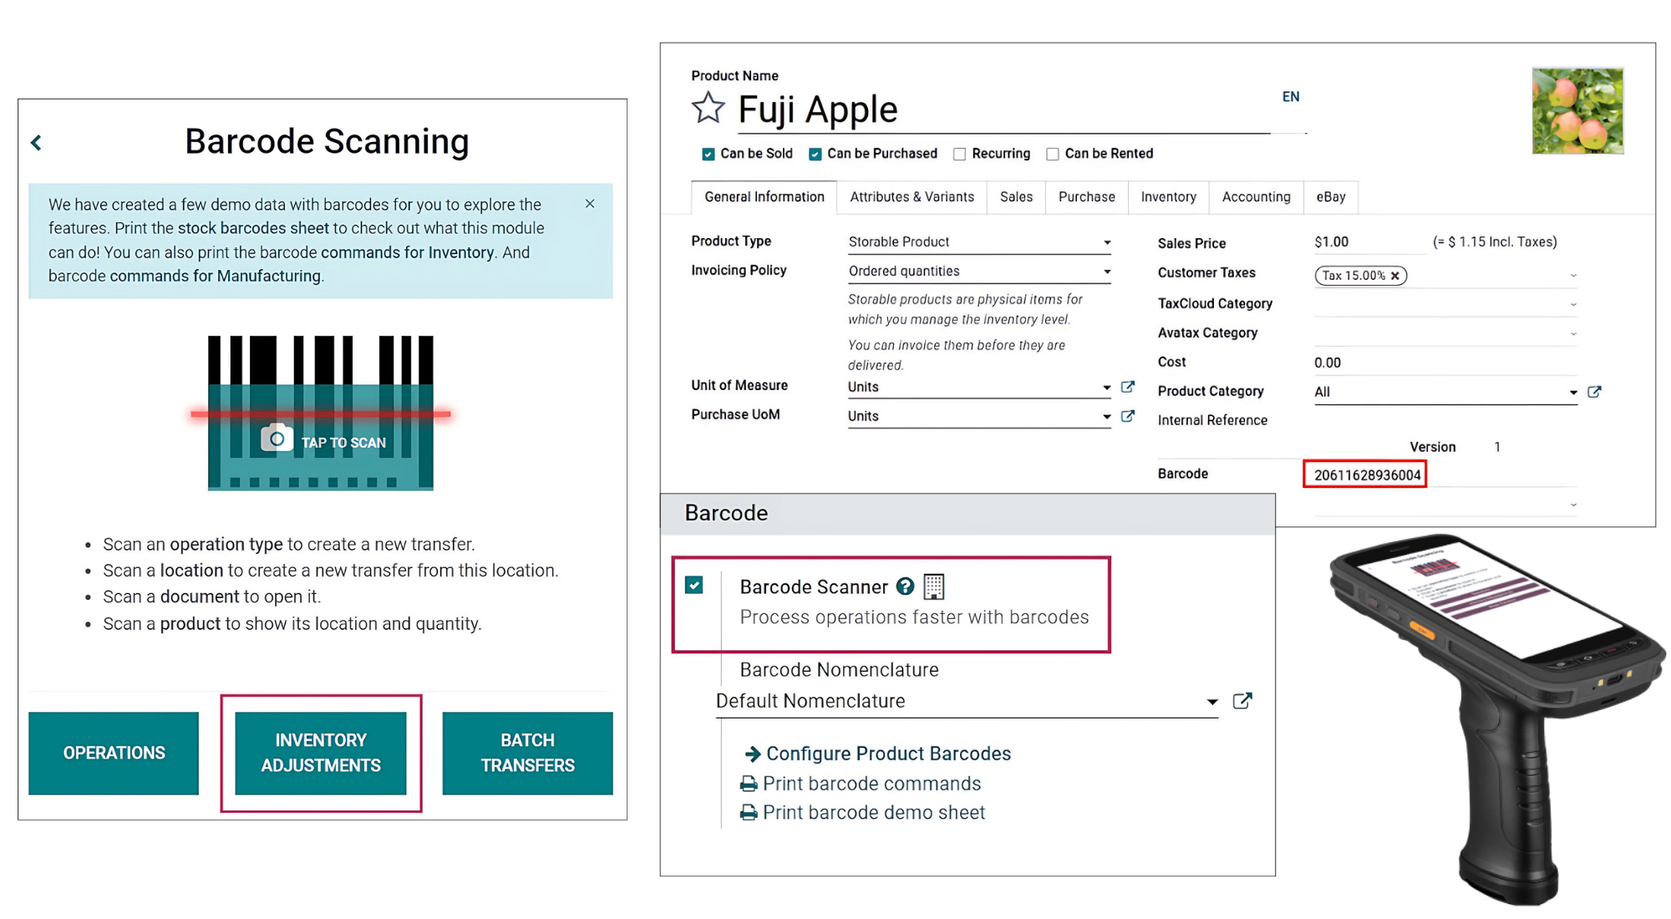Open Default Nomenclature external link icon
The image size is (1671, 919).
click(x=1242, y=701)
